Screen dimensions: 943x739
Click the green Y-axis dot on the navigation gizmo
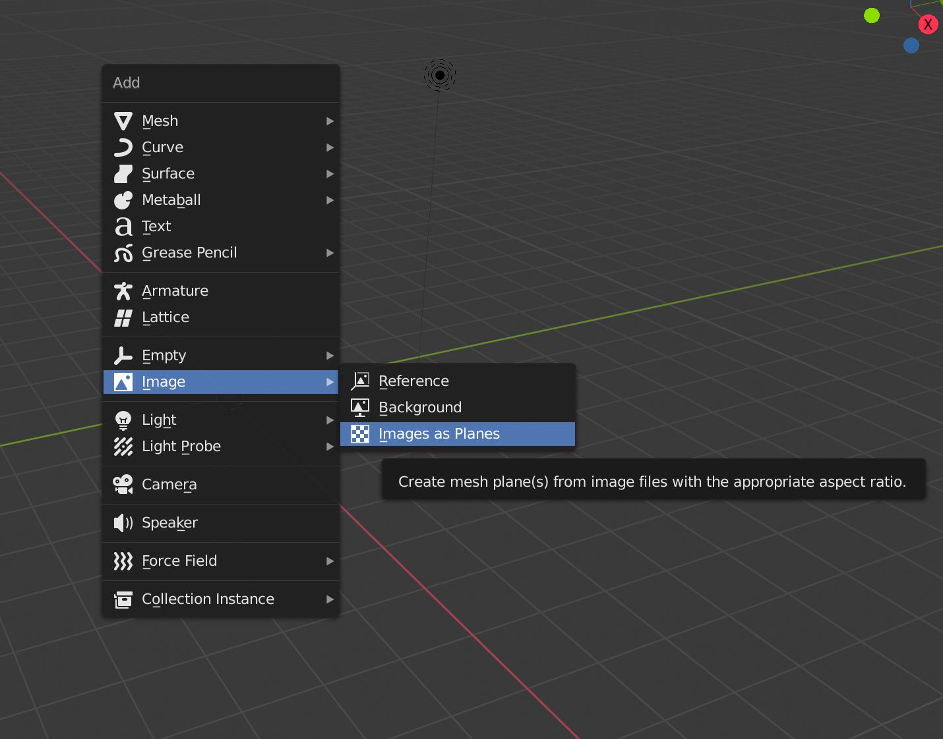872,15
